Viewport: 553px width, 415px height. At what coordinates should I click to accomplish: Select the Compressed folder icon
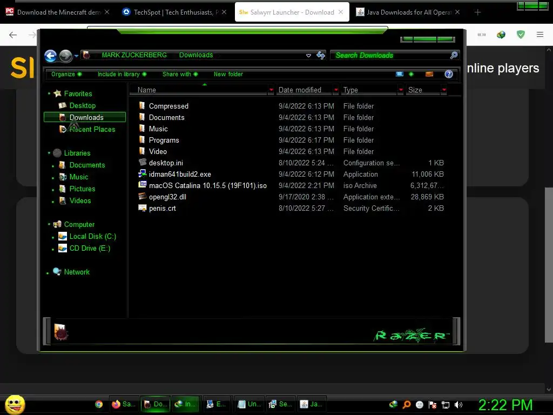tap(142, 105)
